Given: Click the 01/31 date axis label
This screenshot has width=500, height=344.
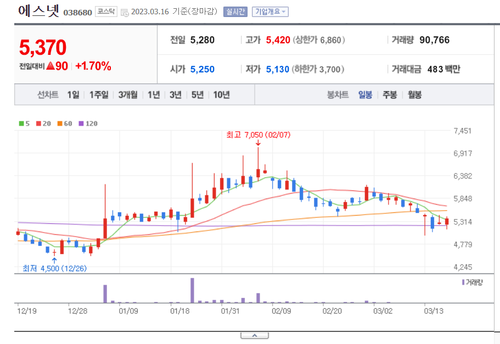Looking at the screenshot, I should point(230,311).
